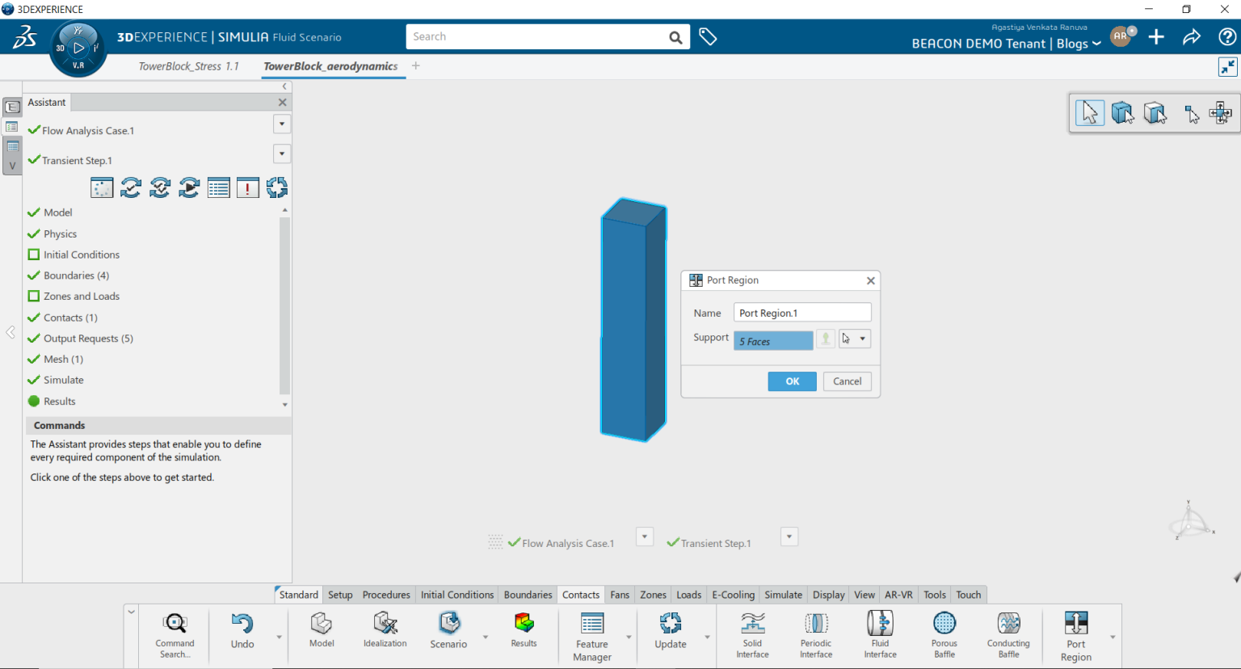1241x669 pixels.
Task: Cancel the Port Region dialog
Action: point(847,381)
